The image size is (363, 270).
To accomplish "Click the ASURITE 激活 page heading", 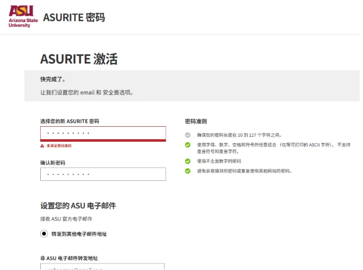I will coord(79,59).
